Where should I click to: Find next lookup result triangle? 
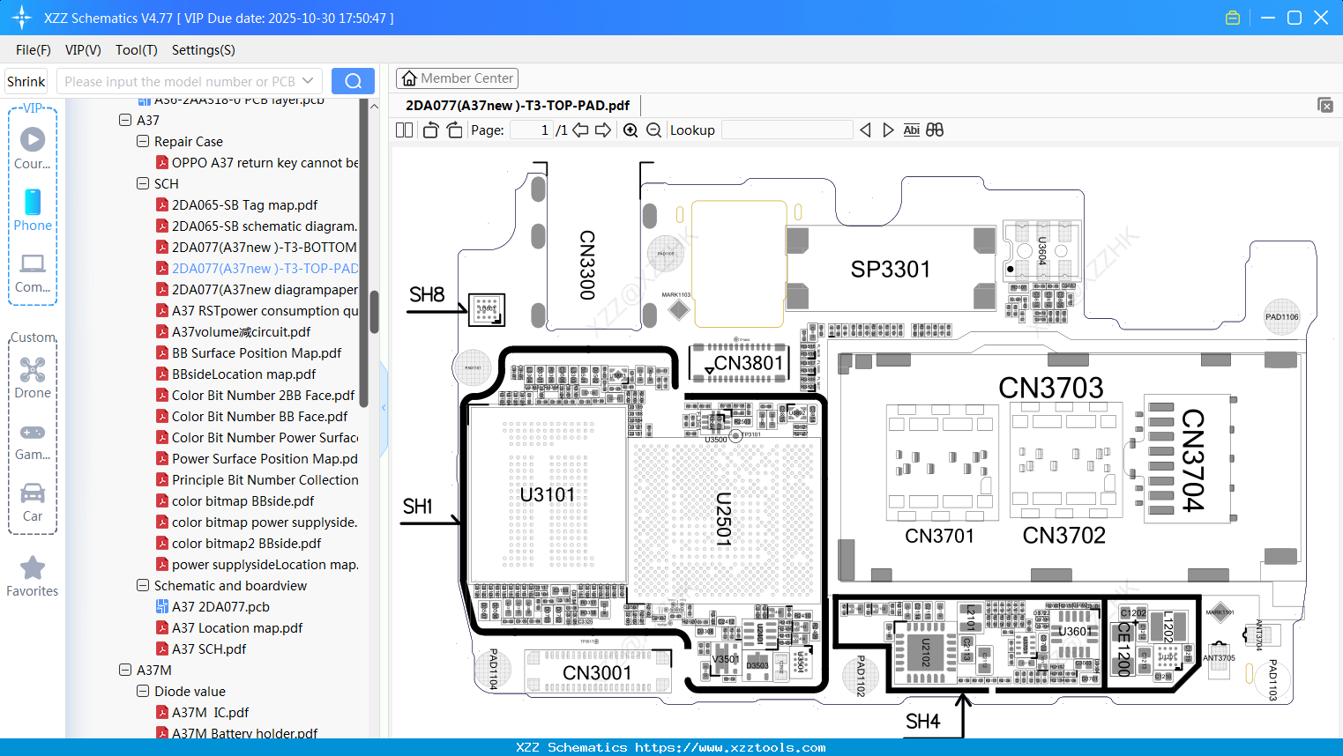(x=888, y=130)
